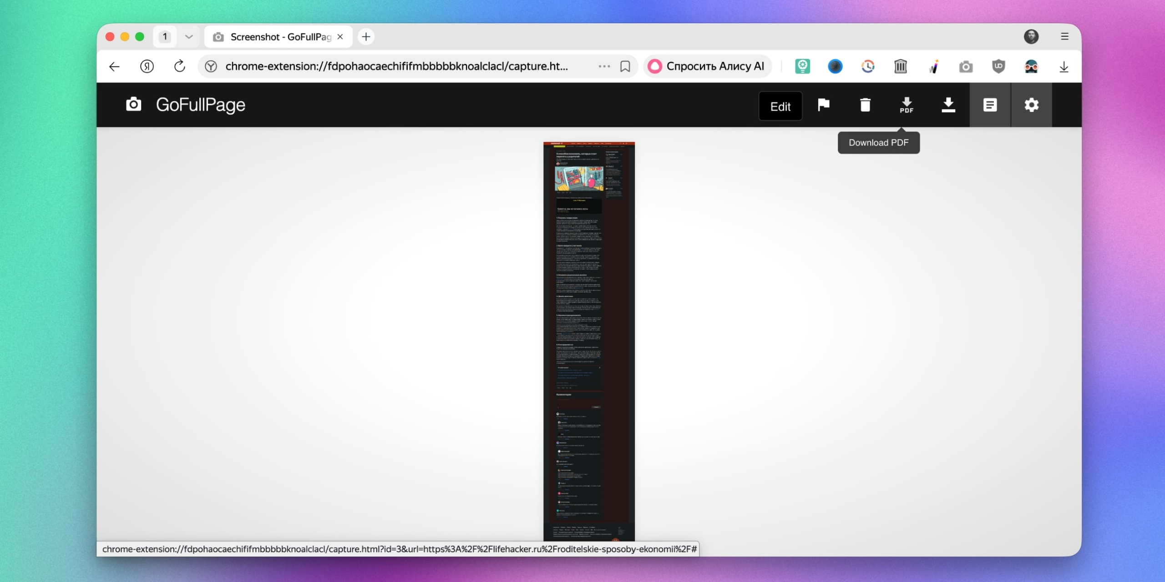The height and width of the screenshot is (582, 1165).
Task: Delete the screenshot with trash icon
Action: coord(865,105)
